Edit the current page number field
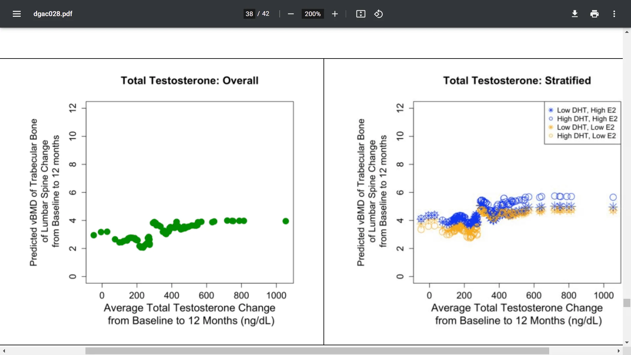Image resolution: width=631 pixels, height=355 pixels. pyautogui.click(x=249, y=14)
